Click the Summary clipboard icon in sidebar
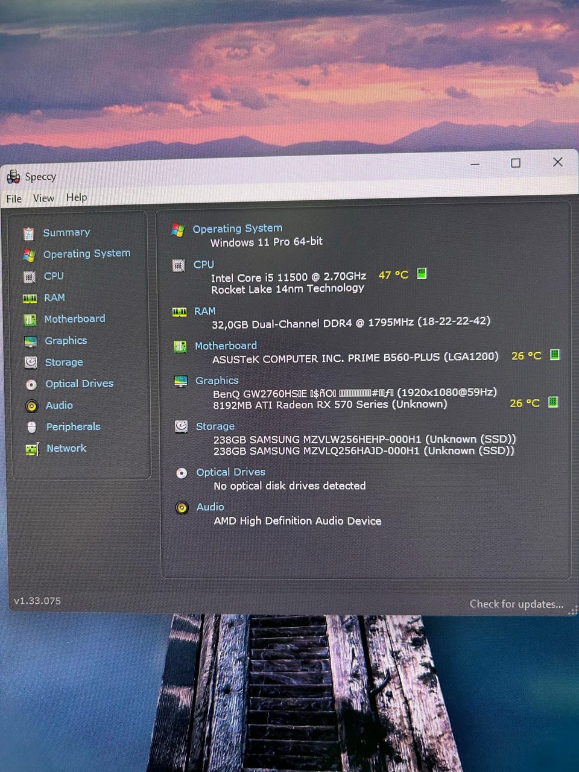This screenshot has width=579, height=772. pyautogui.click(x=28, y=233)
